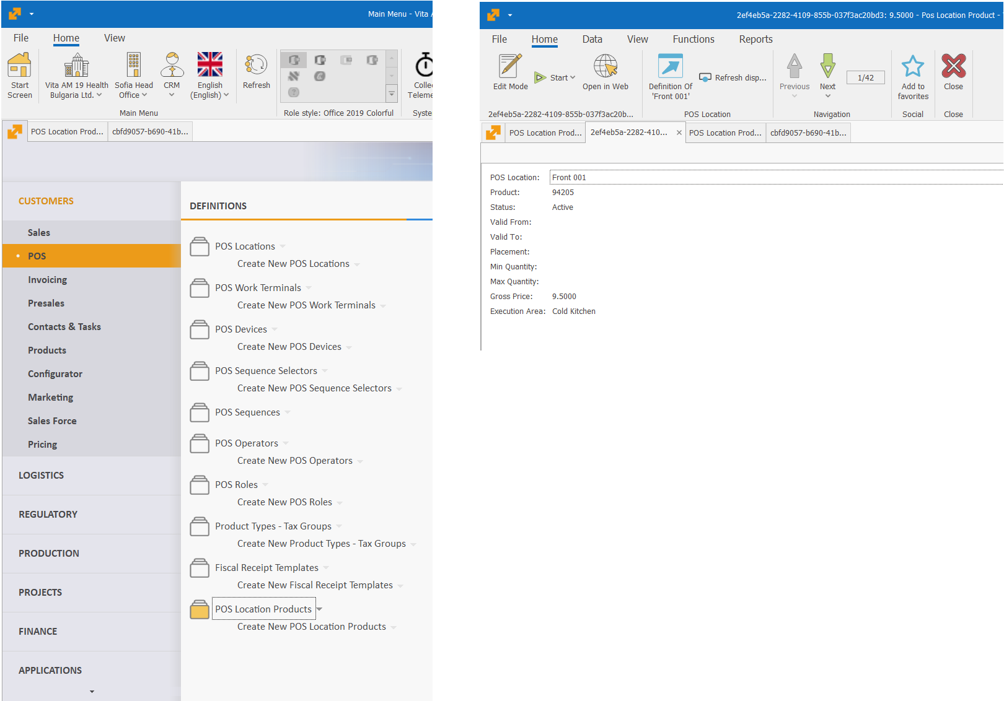Click the Edit Mode pencil icon
This screenshot has width=1004, height=701.
511,66
